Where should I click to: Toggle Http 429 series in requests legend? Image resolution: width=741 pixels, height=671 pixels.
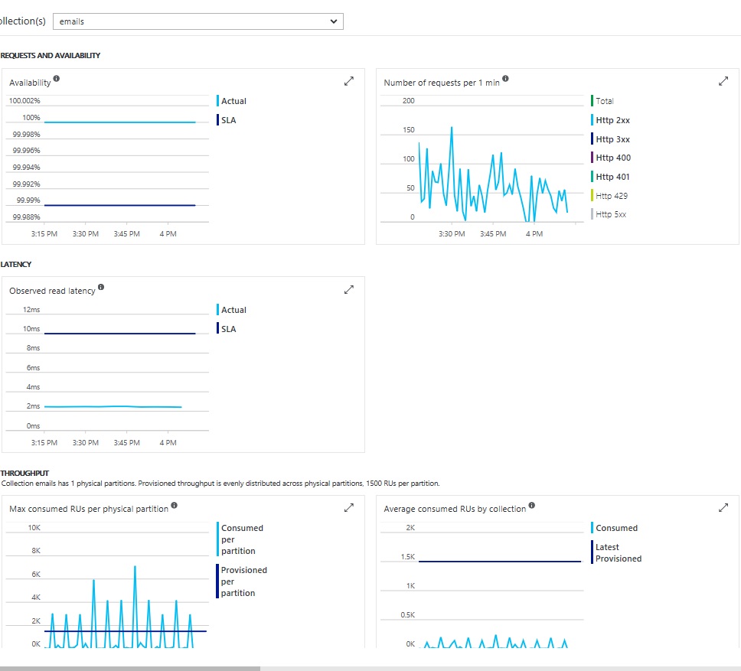[x=609, y=196]
